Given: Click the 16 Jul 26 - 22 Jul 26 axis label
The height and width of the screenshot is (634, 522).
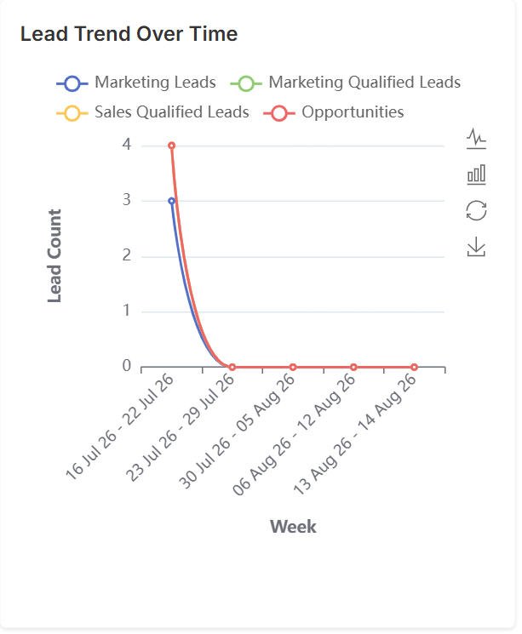Looking at the screenshot, I should [120, 427].
